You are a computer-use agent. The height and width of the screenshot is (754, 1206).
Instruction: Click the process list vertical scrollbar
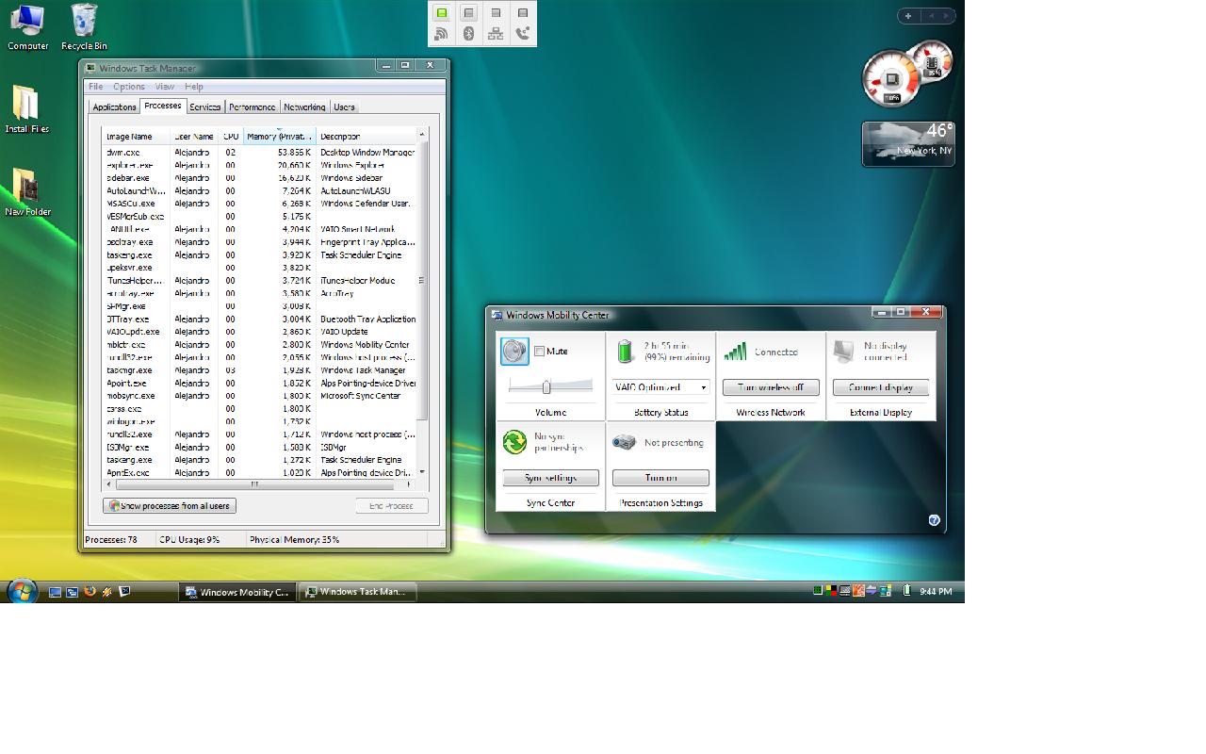(x=422, y=280)
